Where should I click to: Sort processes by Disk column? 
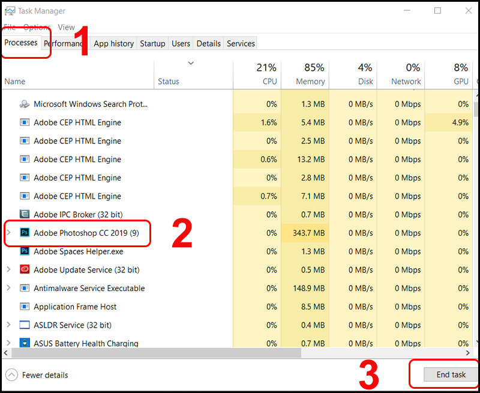353,75
